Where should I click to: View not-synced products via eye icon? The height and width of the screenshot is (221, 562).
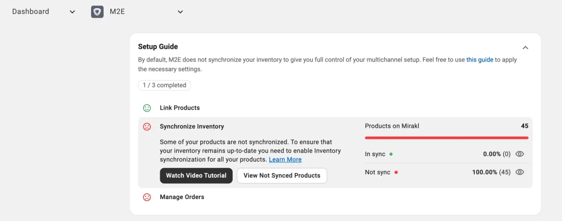coord(520,172)
